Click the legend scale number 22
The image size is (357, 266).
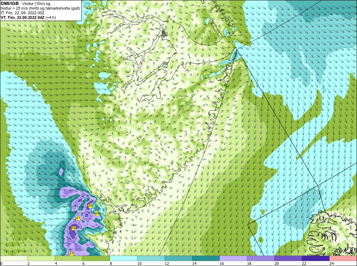[304, 264]
